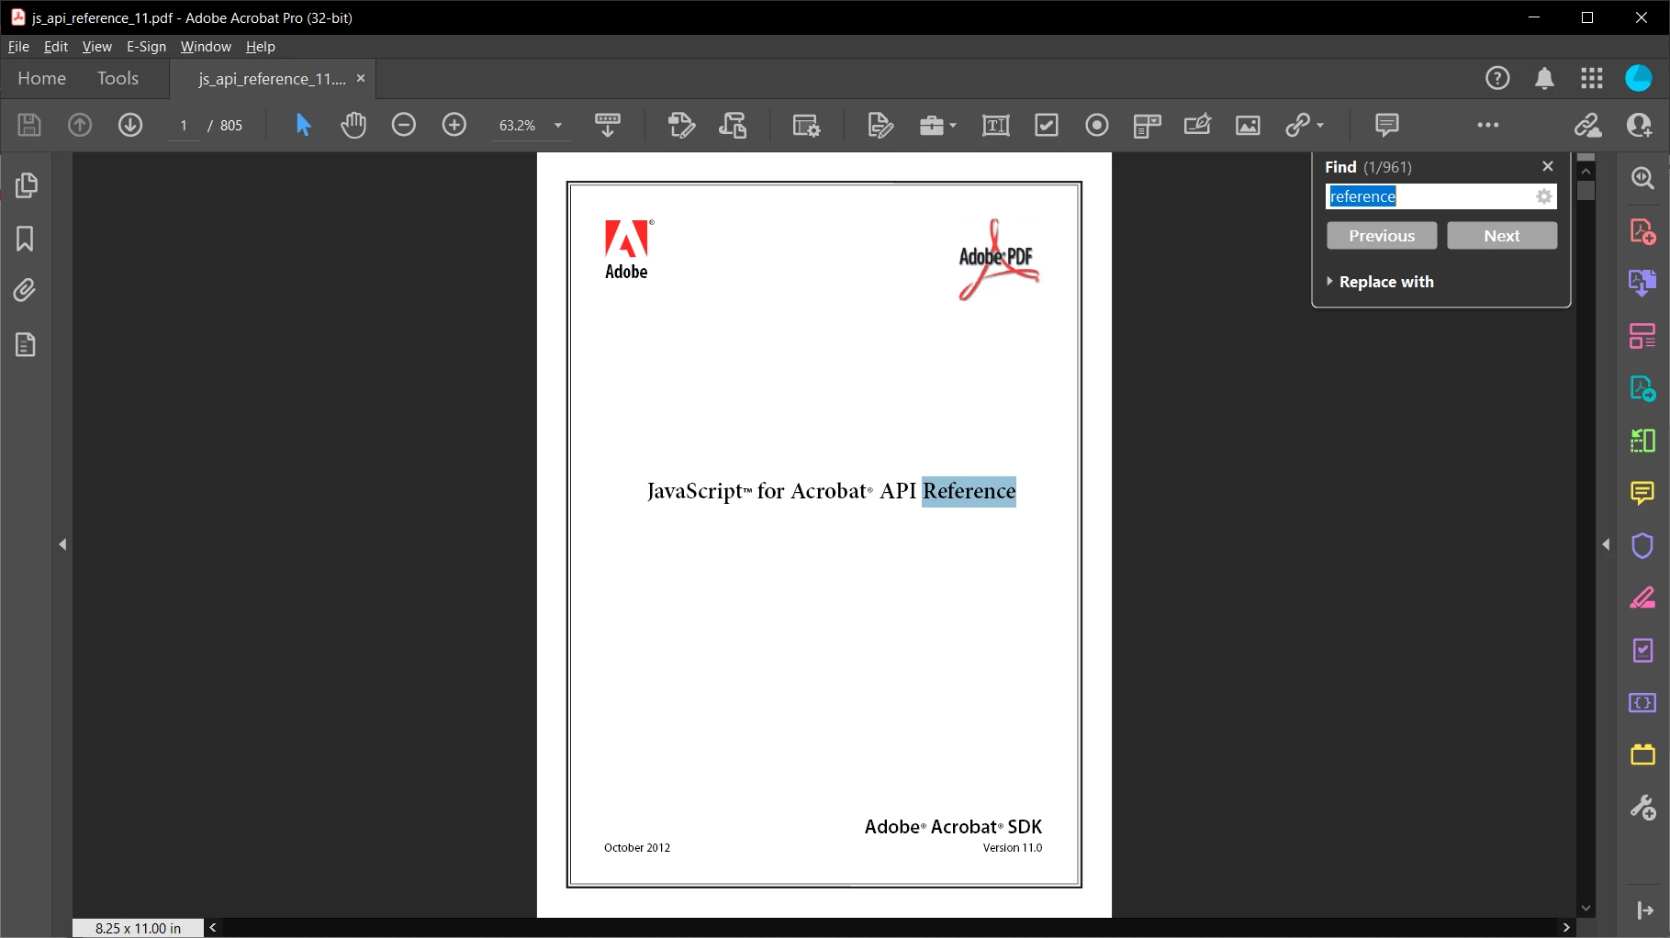The width and height of the screenshot is (1670, 938).
Task: Expand right pane arrow at bottom
Action: 1644,910
